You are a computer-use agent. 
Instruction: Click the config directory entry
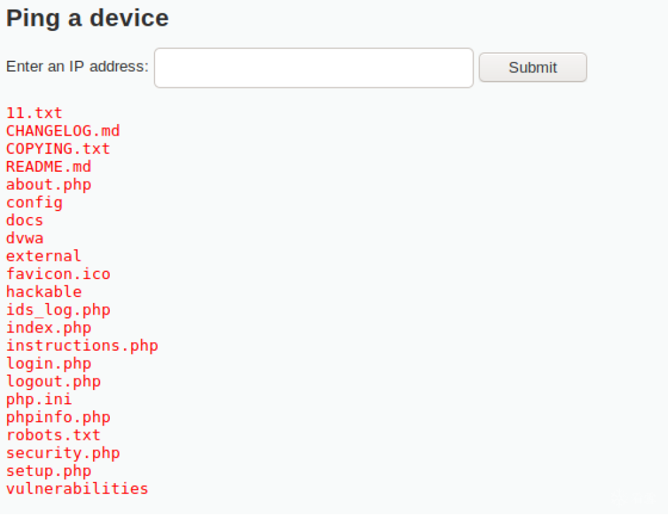tap(34, 203)
